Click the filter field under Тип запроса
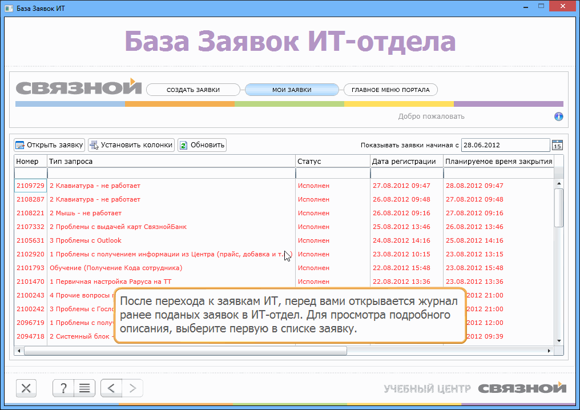Viewport: 580px width, 410px height. 172,173
